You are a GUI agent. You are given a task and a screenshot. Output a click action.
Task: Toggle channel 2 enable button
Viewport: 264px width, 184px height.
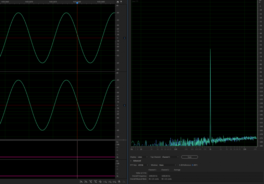[124, 105]
